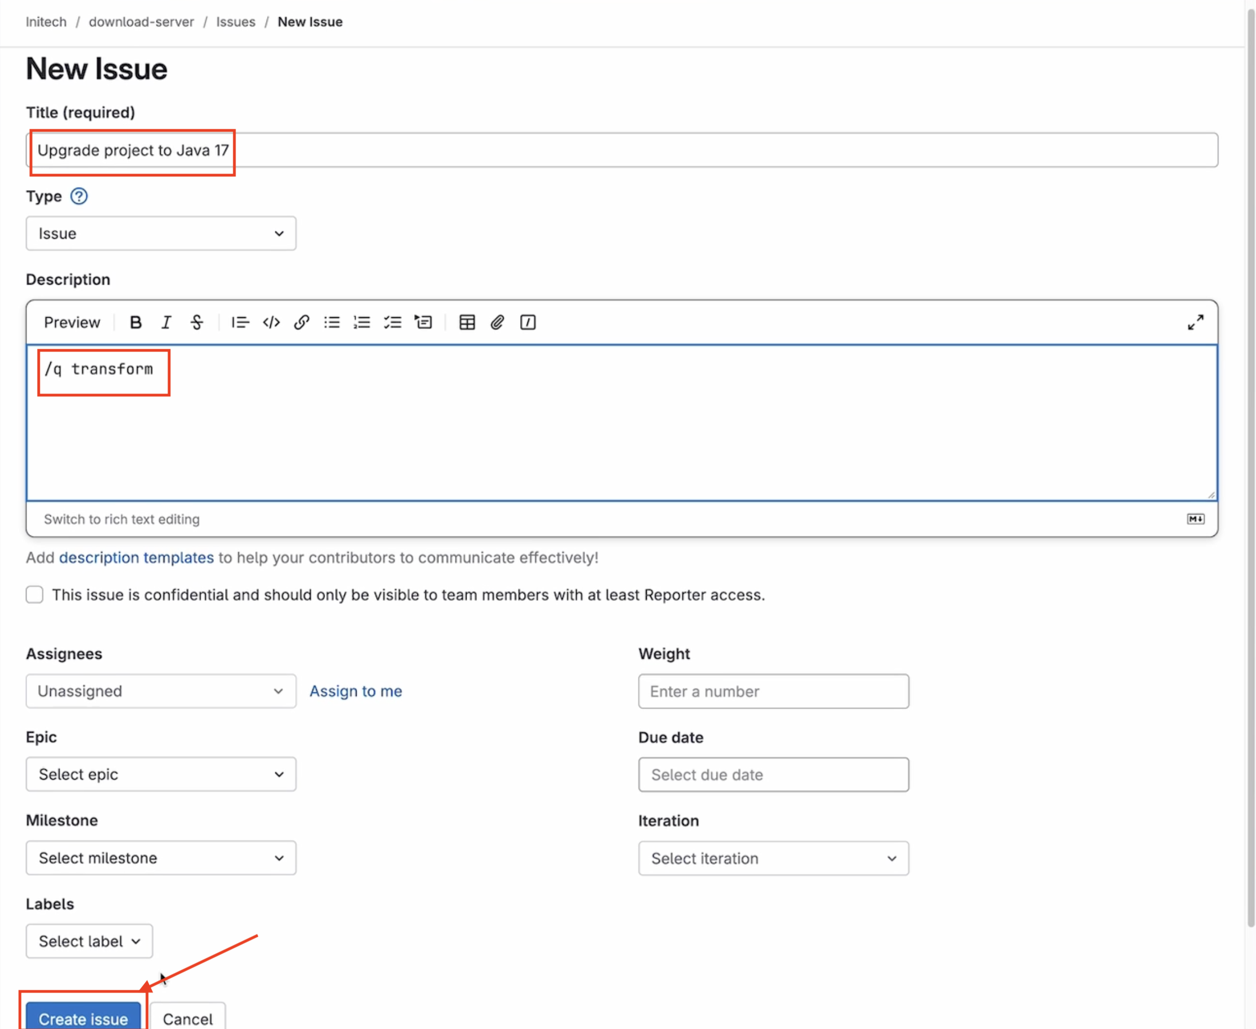This screenshot has height=1029, width=1256.
Task: Open the Select milestone dropdown
Action: 161,858
